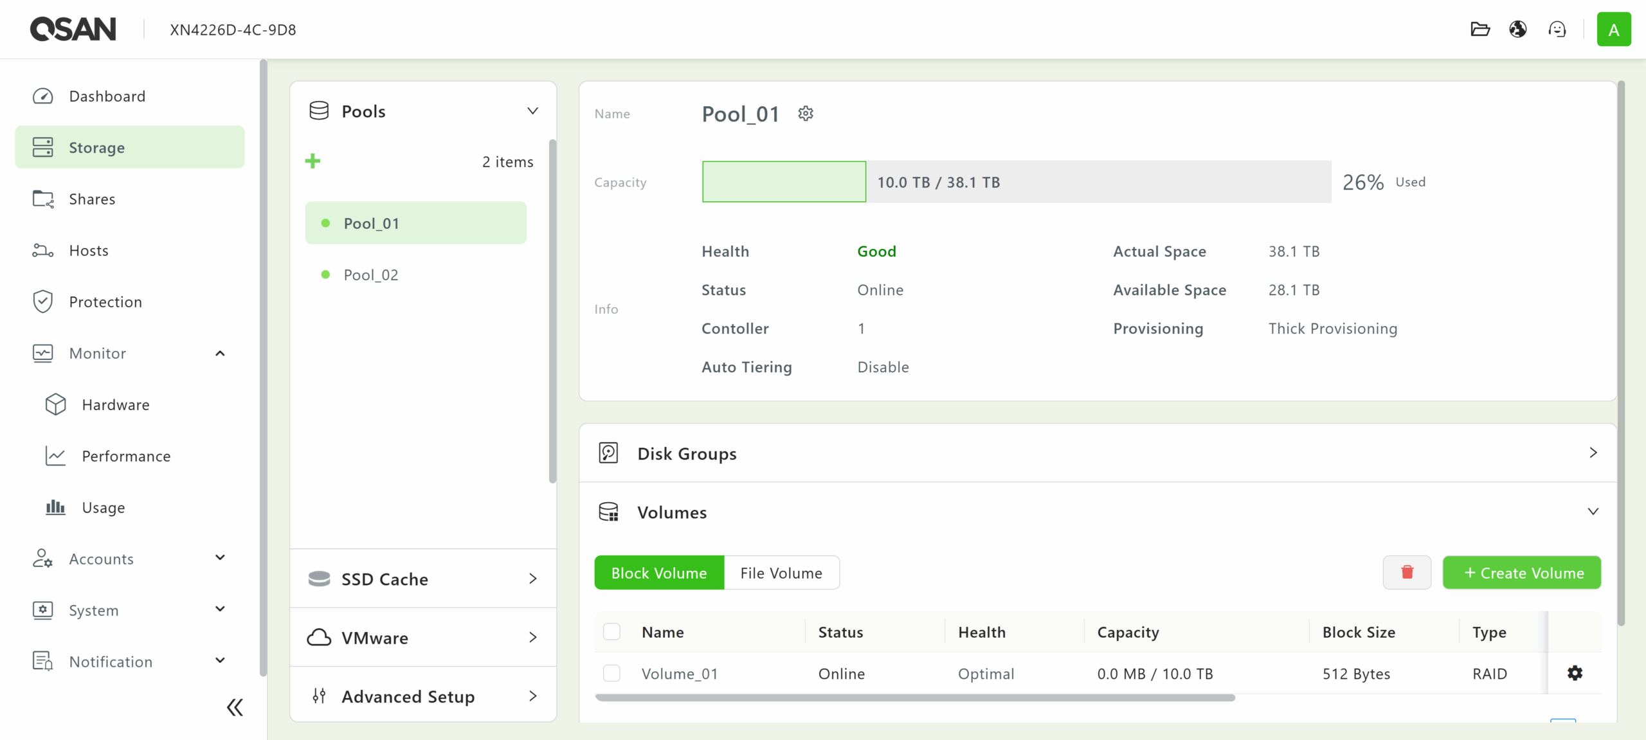Click the Create Volume button
This screenshot has height=740, width=1646.
click(x=1521, y=572)
